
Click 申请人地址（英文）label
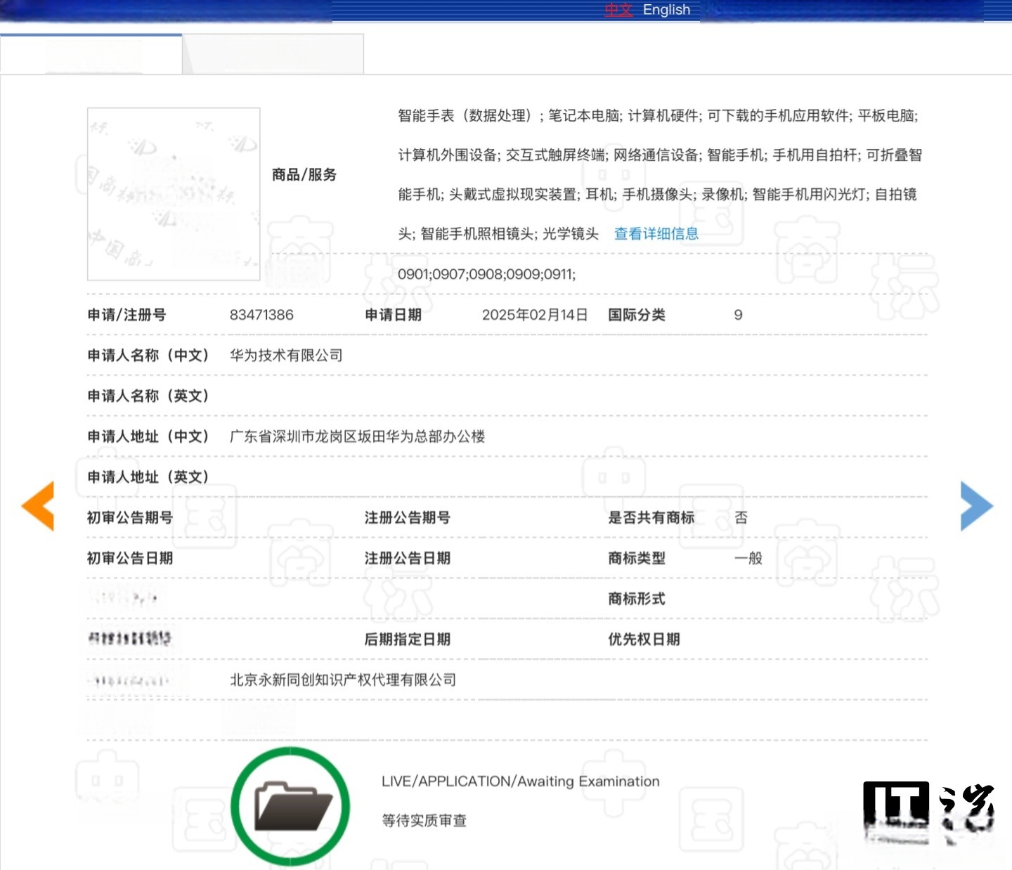pyautogui.click(x=148, y=477)
